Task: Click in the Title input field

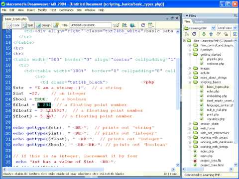Action: point(91,25)
